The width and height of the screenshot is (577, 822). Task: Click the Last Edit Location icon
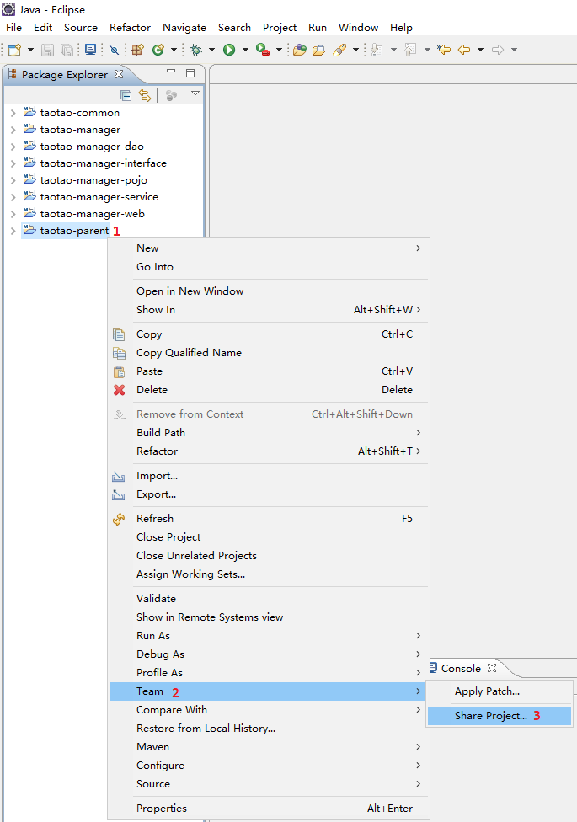pos(444,50)
